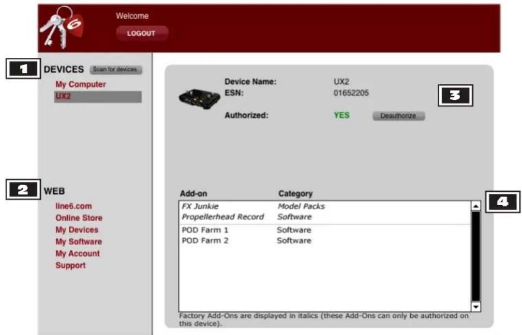Click the UX2 device thumbnail image
This screenshot has height=335, width=522.
coord(199,99)
